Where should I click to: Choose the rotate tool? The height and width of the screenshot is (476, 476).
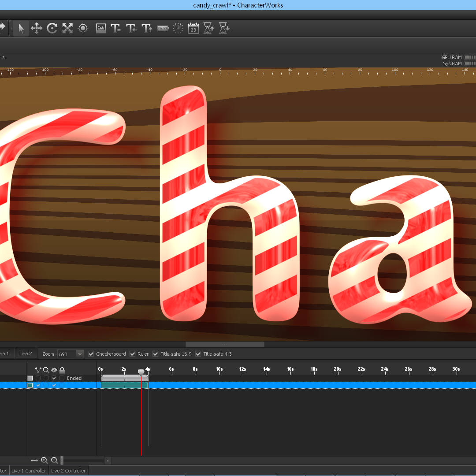[52, 29]
